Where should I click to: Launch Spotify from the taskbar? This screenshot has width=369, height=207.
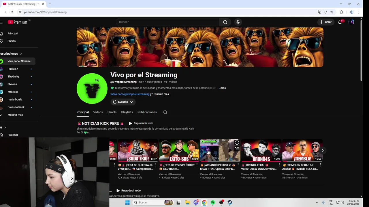213,202
